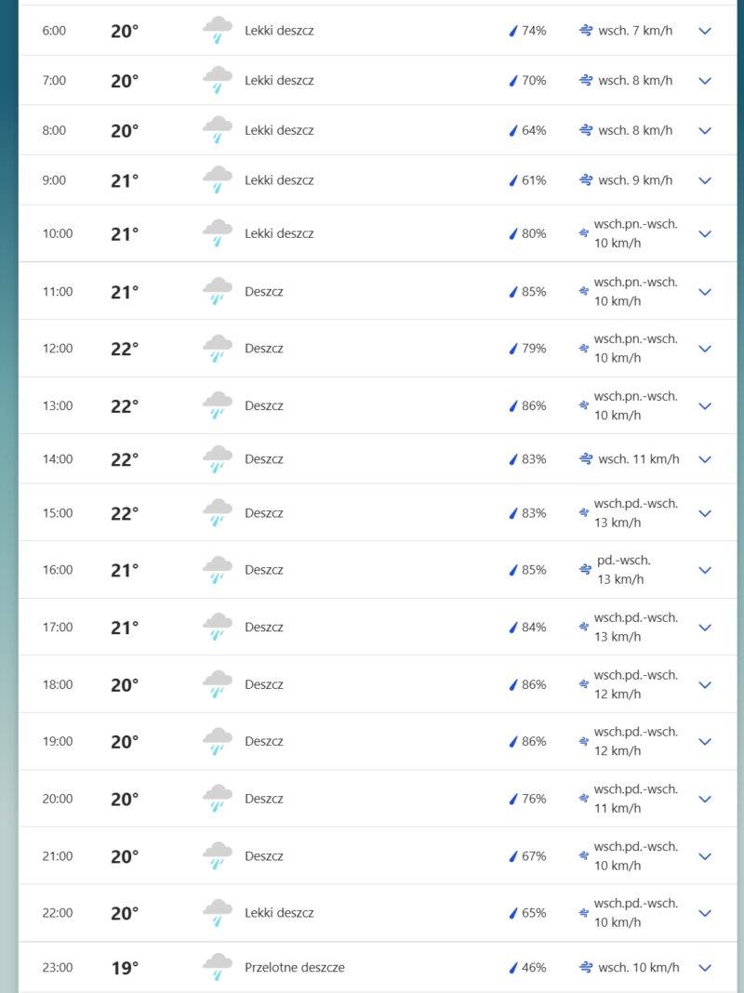Click the rain cloud icon at 16:00
This screenshot has height=993, width=744.
pyautogui.click(x=218, y=570)
